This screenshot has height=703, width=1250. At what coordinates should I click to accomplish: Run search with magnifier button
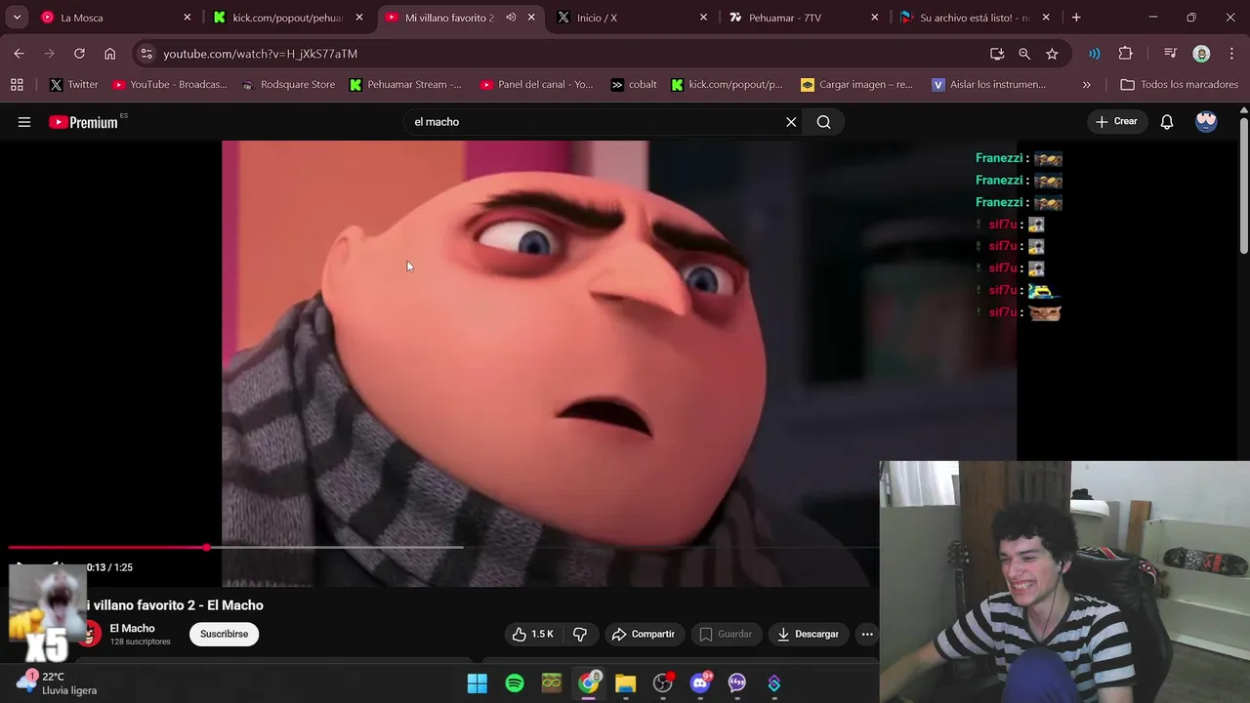(x=824, y=122)
